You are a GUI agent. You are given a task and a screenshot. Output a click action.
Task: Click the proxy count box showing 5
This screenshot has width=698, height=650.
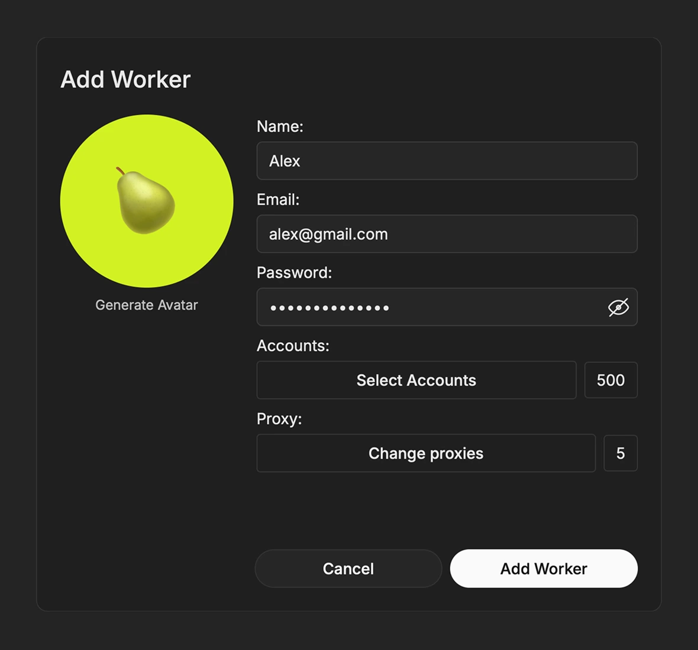621,453
